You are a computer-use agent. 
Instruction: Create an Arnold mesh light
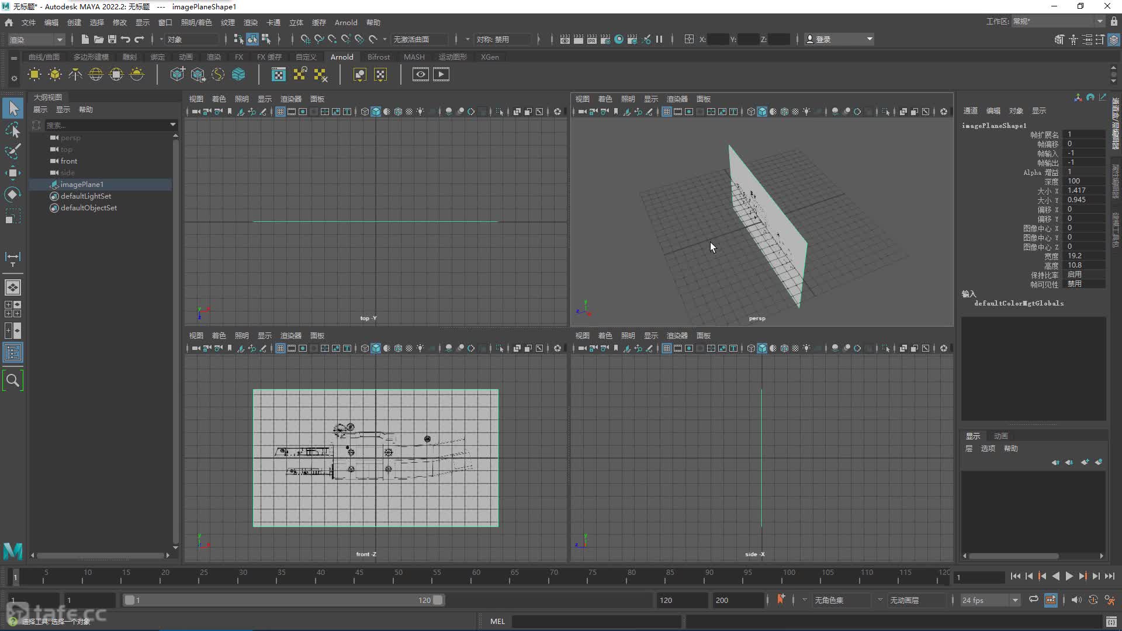pyautogui.click(x=55, y=74)
